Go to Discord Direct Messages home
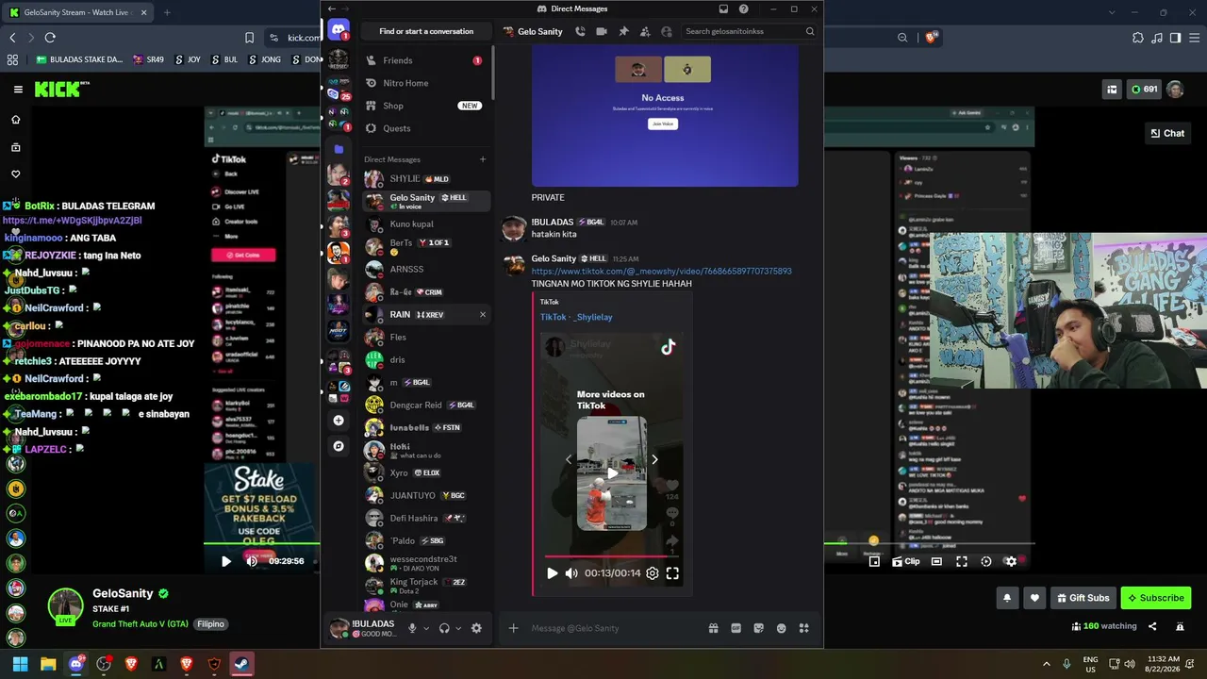 click(x=339, y=31)
